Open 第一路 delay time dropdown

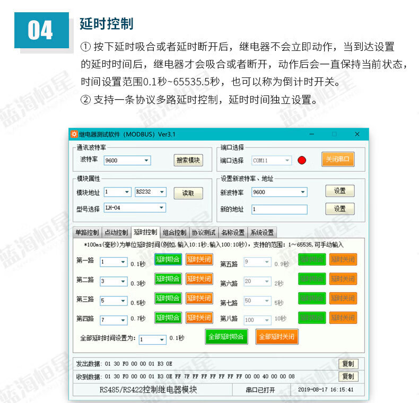click(114, 262)
